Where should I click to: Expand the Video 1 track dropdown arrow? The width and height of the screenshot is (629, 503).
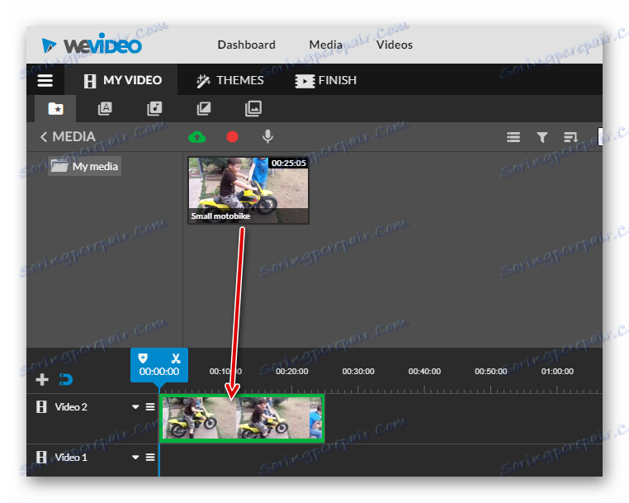point(135,458)
